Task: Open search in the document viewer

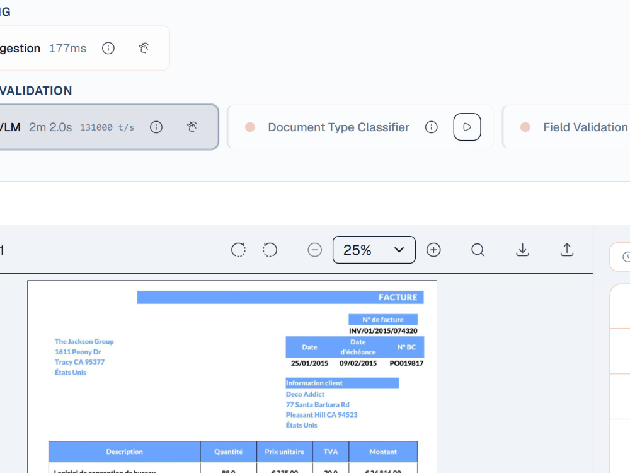Action: [478, 250]
